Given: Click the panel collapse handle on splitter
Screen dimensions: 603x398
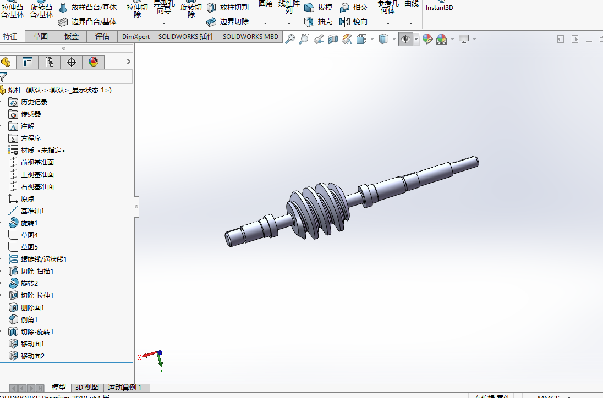Looking at the screenshot, I should [136, 207].
